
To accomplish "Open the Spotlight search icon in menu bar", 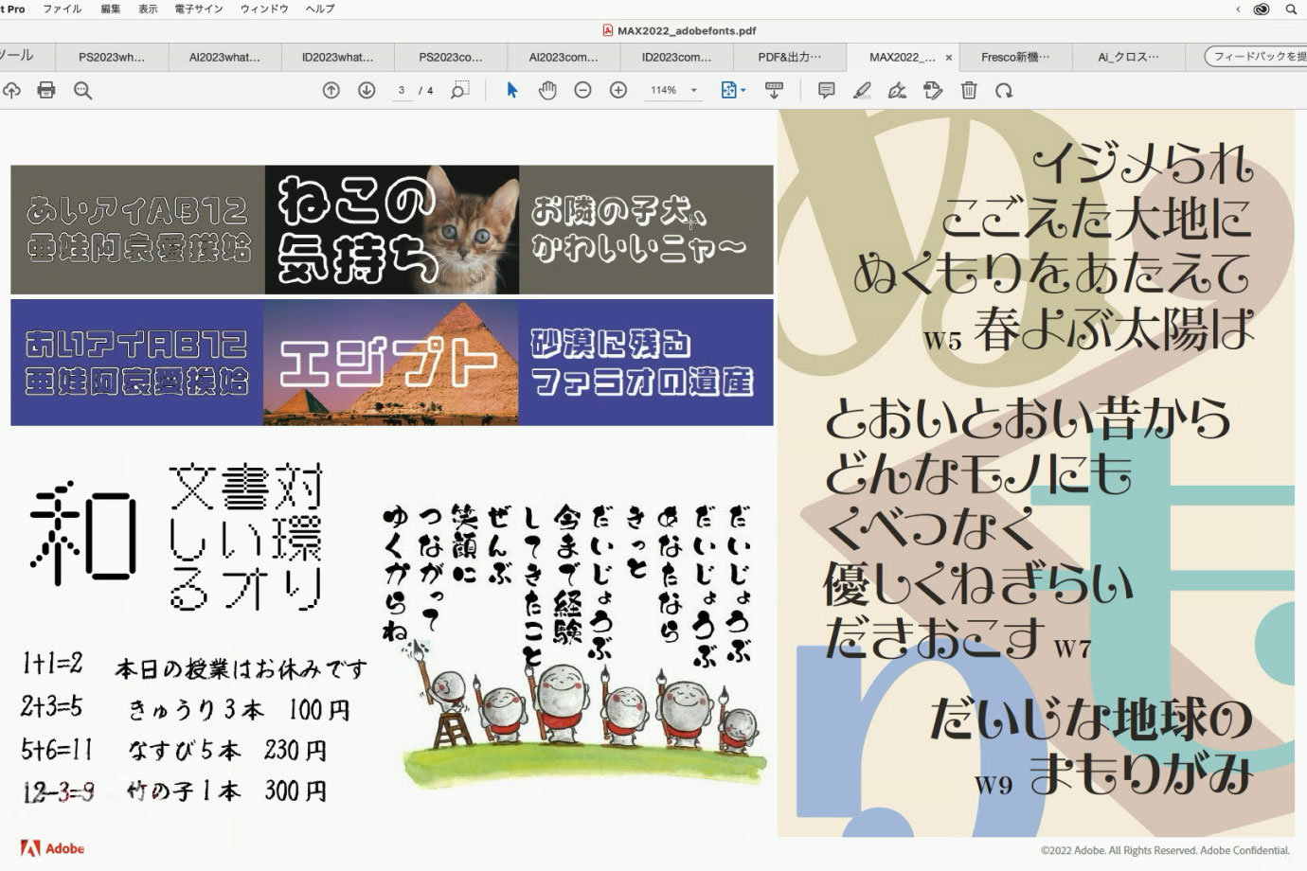I will [x=1291, y=9].
